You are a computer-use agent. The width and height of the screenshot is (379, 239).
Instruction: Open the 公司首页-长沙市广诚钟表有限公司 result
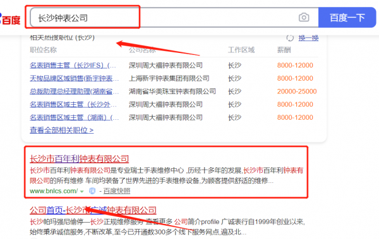point(93,210)
